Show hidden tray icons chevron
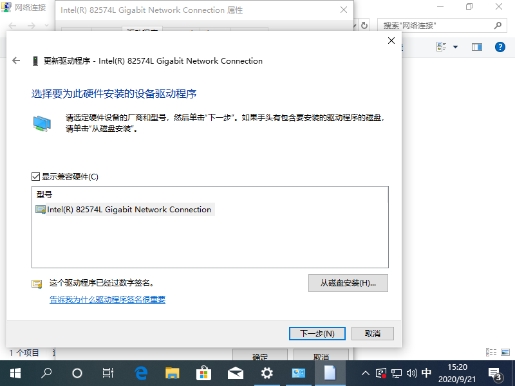 (x=365, y=373)
